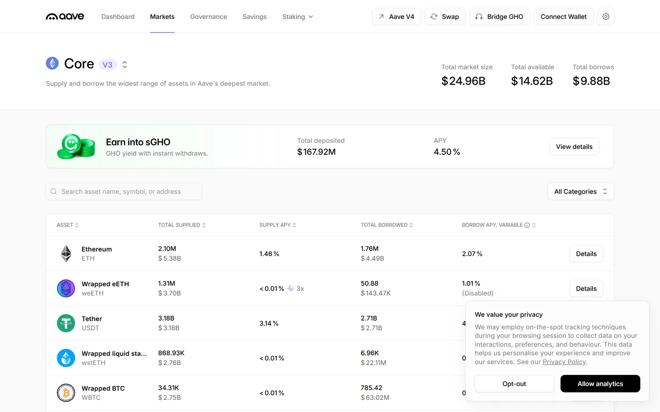Sort by Total Borrowed column
Viewport: 660px width, 412px height.
pos(387,225)
